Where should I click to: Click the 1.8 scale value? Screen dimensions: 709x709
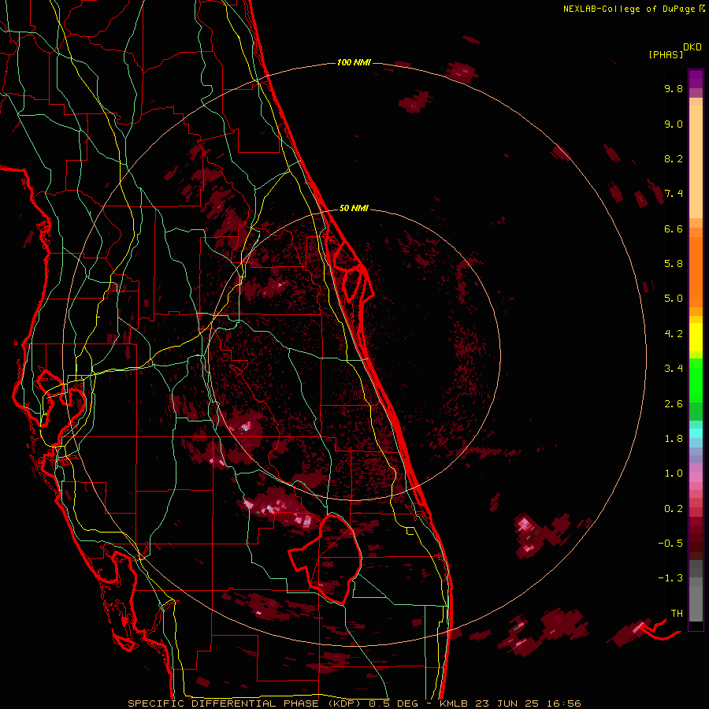coord(674,439)
